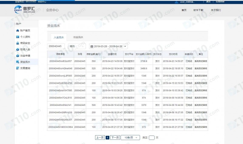Click the 创建时间 column header
Image resolution: width=243 pixels, height=144 pixels.
pyautogui.click(x=112, y=54)
